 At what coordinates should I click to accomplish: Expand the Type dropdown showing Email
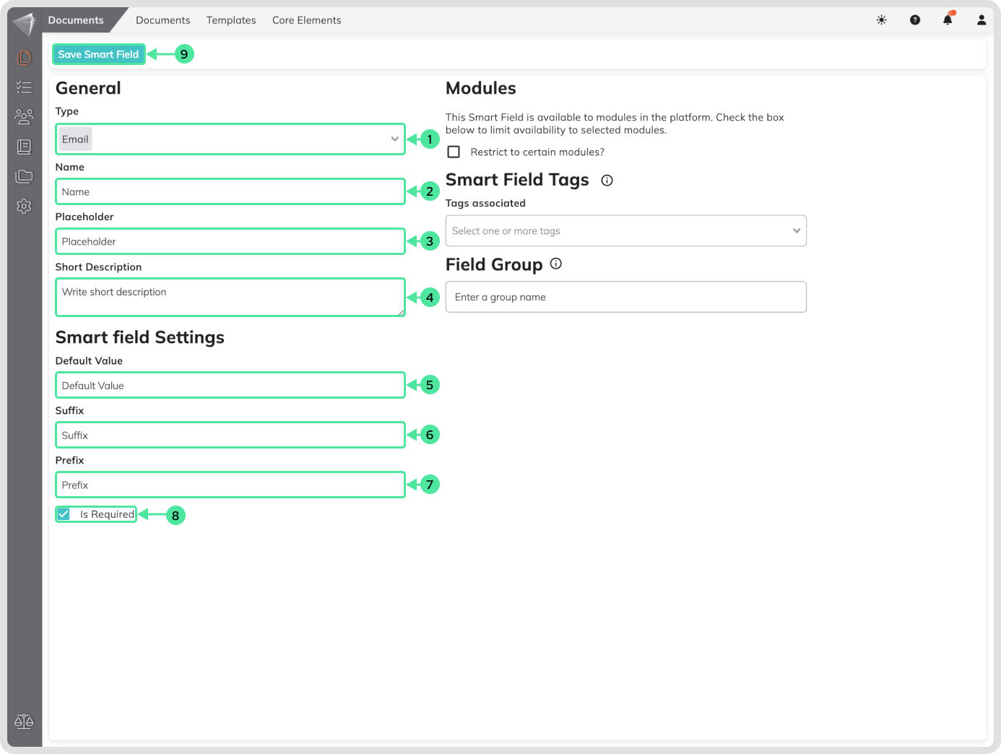tap(230, 139)
